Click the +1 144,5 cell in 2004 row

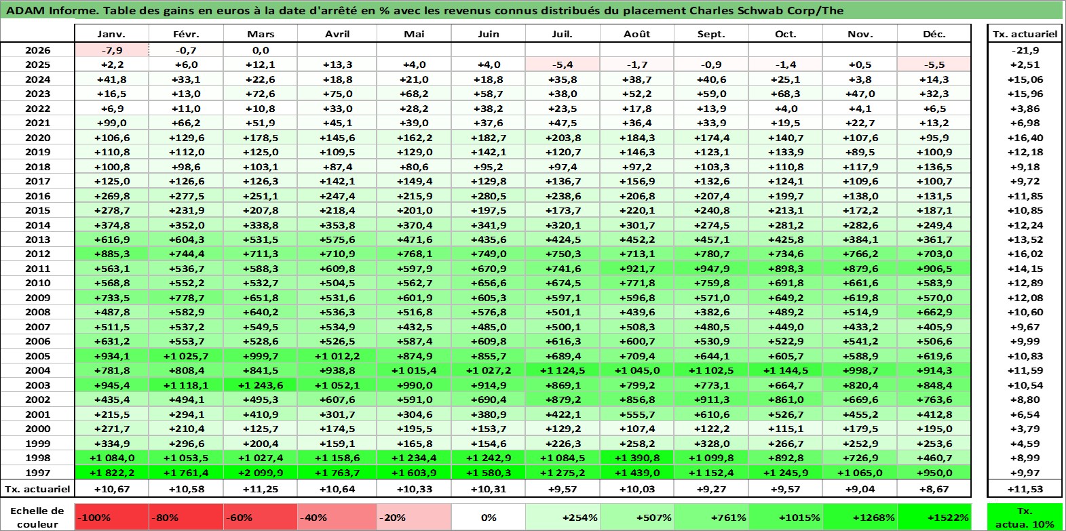786,370
